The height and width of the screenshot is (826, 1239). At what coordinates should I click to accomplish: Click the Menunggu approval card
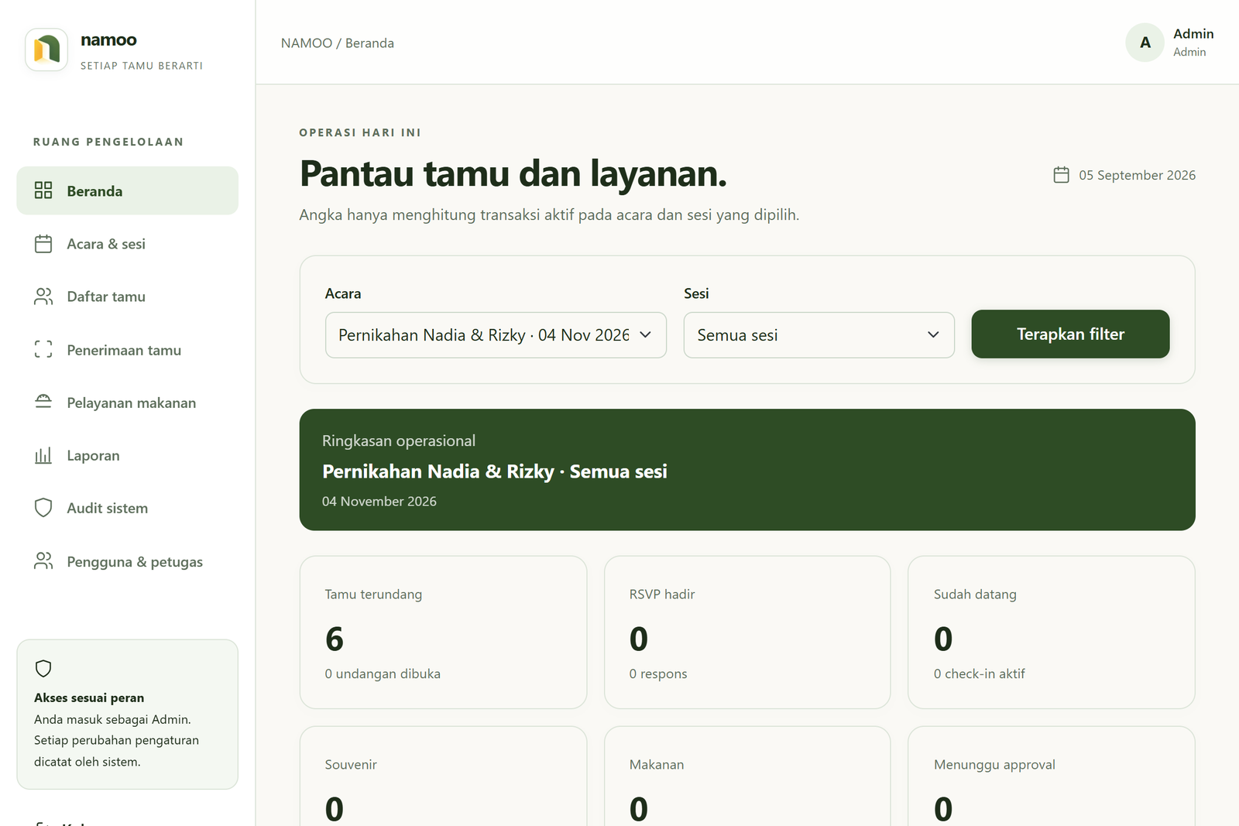coord(1052,776)
